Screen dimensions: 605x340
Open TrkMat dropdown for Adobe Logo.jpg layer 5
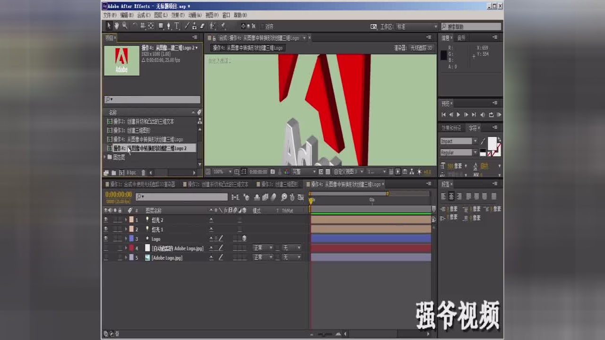click(291, 257)
